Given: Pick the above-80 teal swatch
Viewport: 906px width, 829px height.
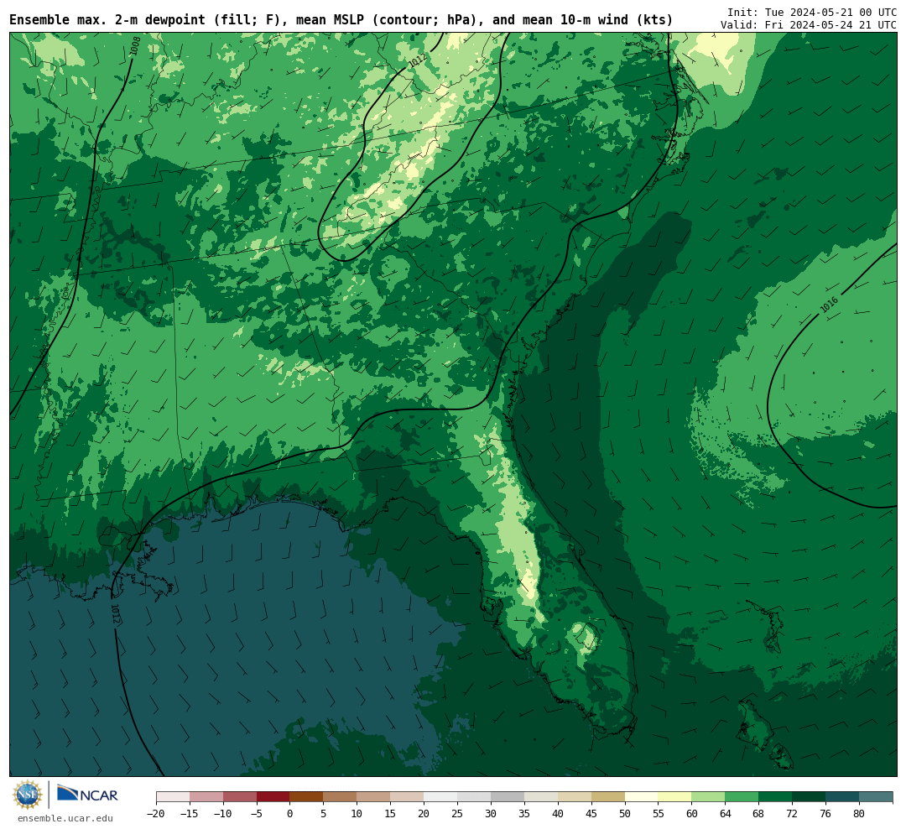Looking at the screenshot, I should 877,797.
